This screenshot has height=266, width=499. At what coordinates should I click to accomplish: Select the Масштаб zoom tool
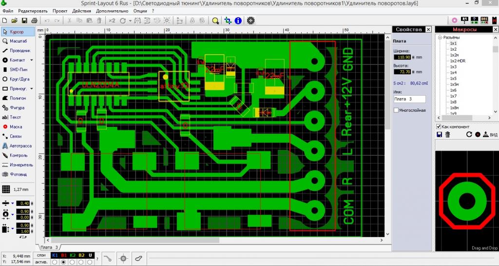18,41
